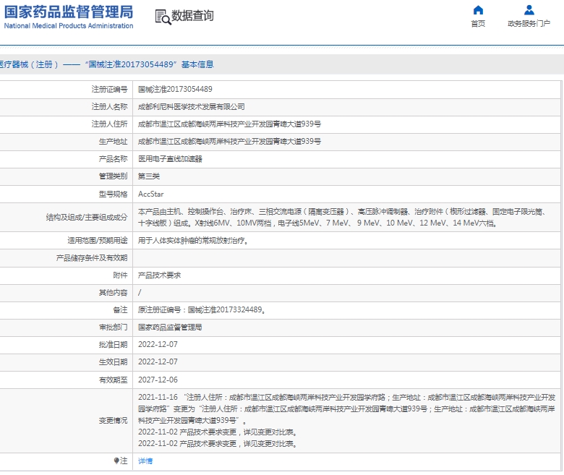Click the 结构及组成/主要组成成分 label
Viewport: 564px width, 475px height.
pos(87,217)
